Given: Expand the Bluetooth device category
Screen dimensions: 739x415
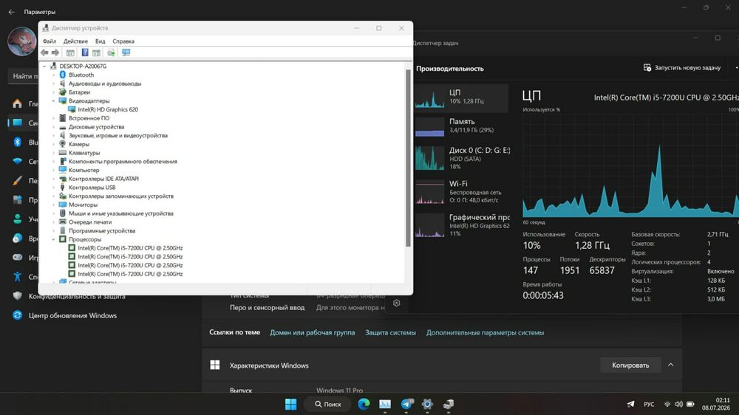Looking at the screenshot, I should coord(54,75).
